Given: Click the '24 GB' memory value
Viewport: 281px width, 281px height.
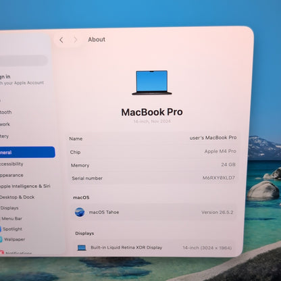Looking at the screenshot, I should 228,165.
